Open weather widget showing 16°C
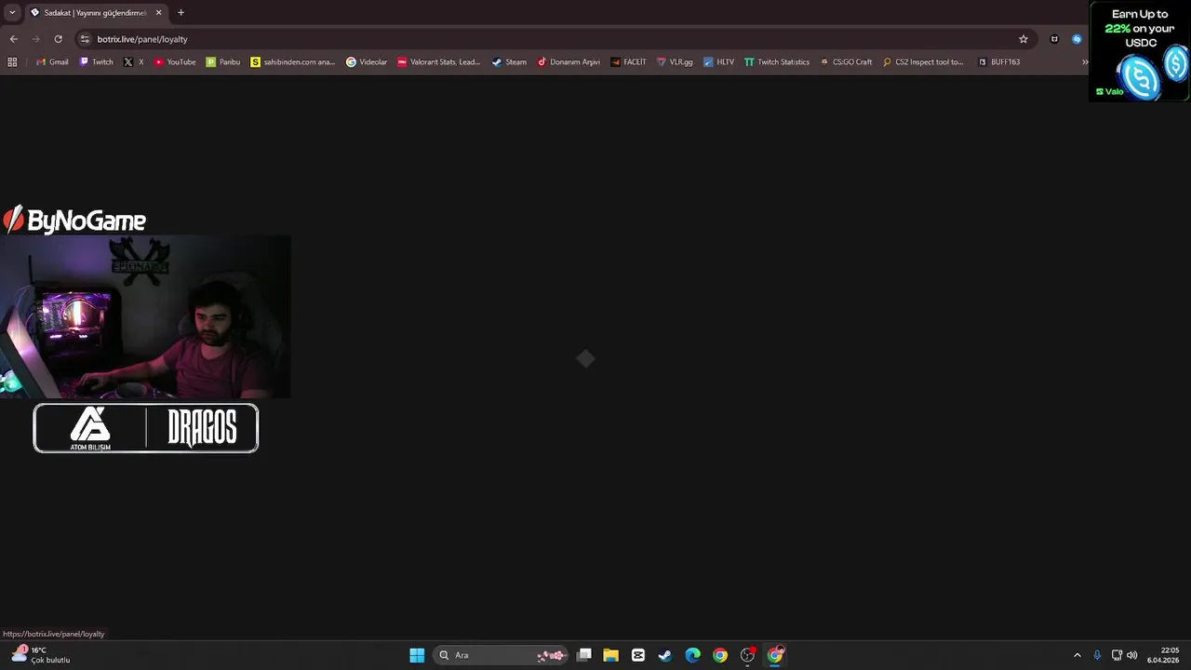 [x=41, y=655]
